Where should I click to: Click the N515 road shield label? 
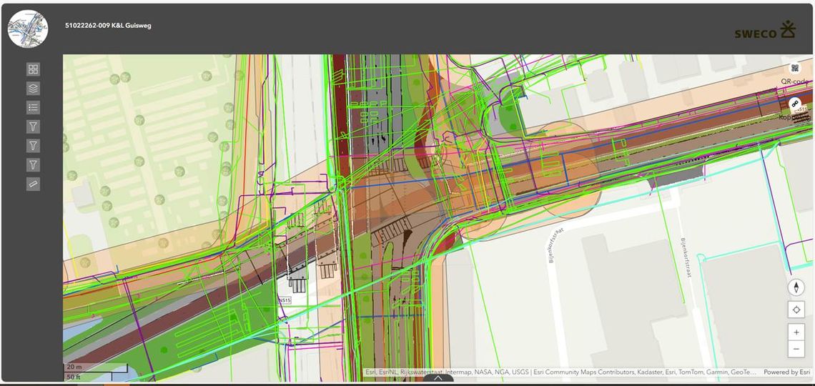pyautogui.click(x=285, y=300)
